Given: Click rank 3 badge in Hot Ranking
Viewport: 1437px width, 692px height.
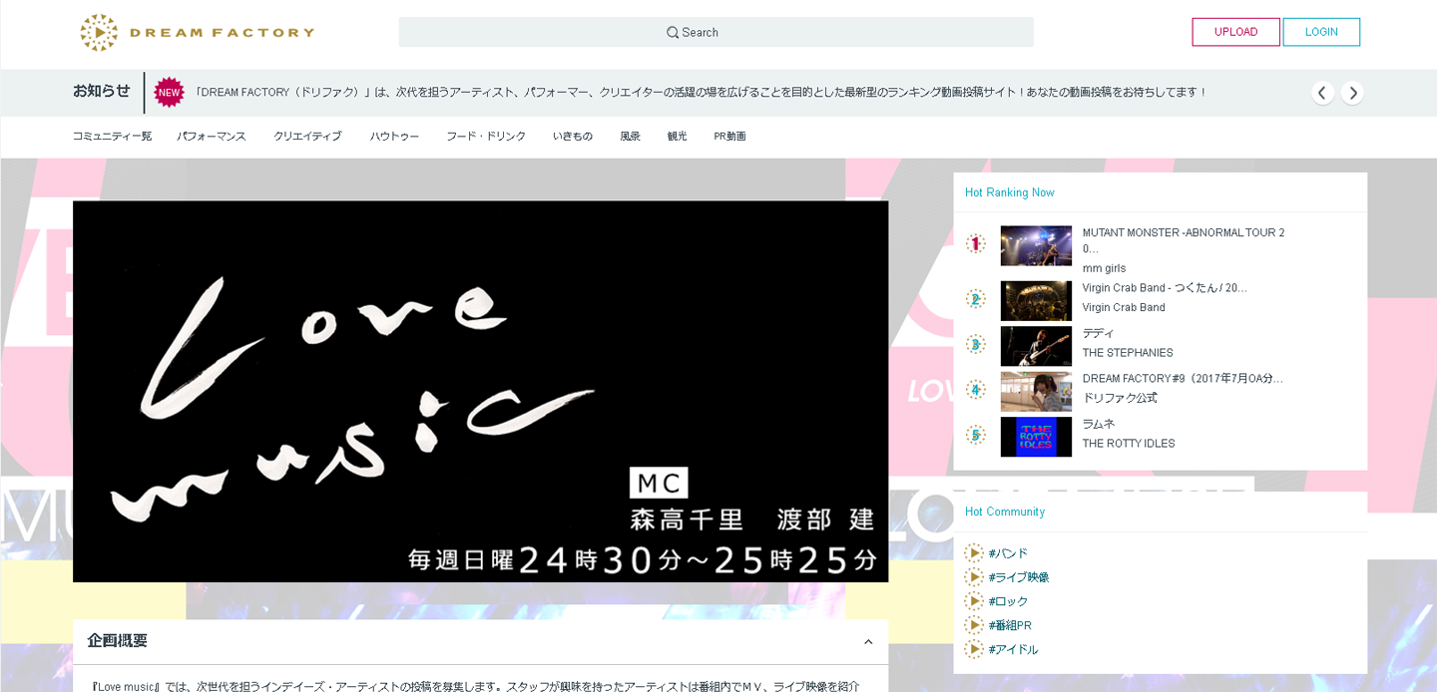Looking at the screenshot, I should click(975, 344).
